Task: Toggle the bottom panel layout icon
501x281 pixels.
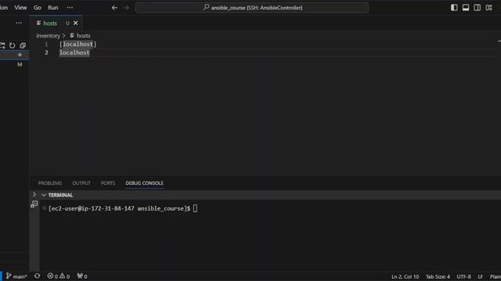Action: click(x=466, y=8)
